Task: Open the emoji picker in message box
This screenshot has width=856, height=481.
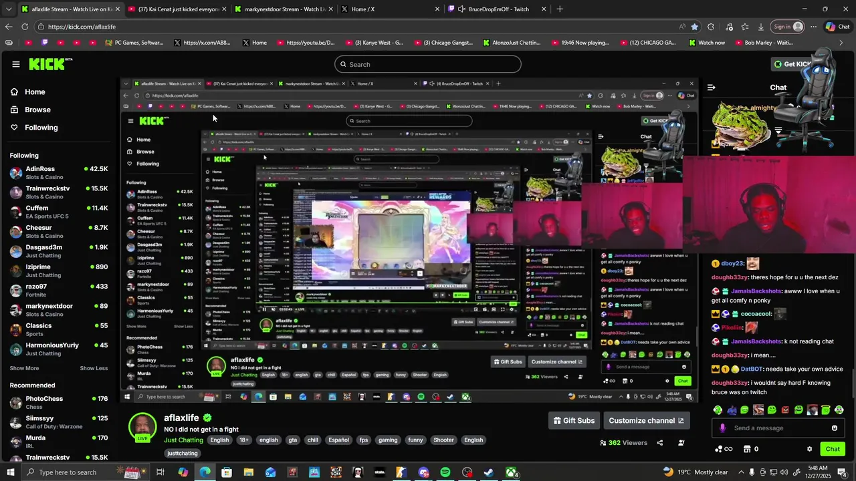Action: [x=834, y=428]
